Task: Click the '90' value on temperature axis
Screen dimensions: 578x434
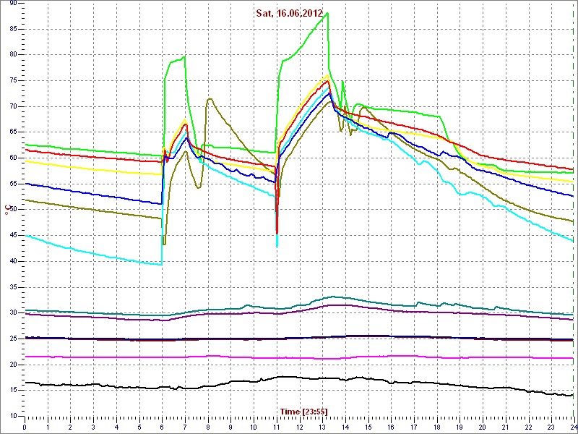Action: (x=12, y=3)
